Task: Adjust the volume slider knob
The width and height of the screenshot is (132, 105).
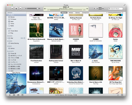Action: pos(37,8)
